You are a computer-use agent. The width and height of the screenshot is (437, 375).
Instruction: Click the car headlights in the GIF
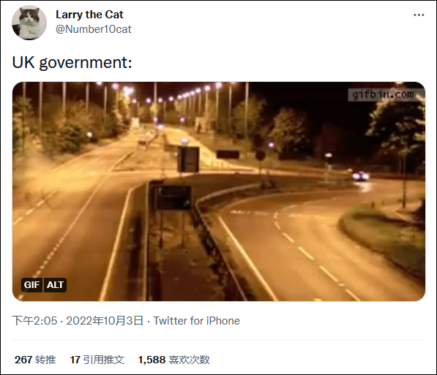click(361, 176)
